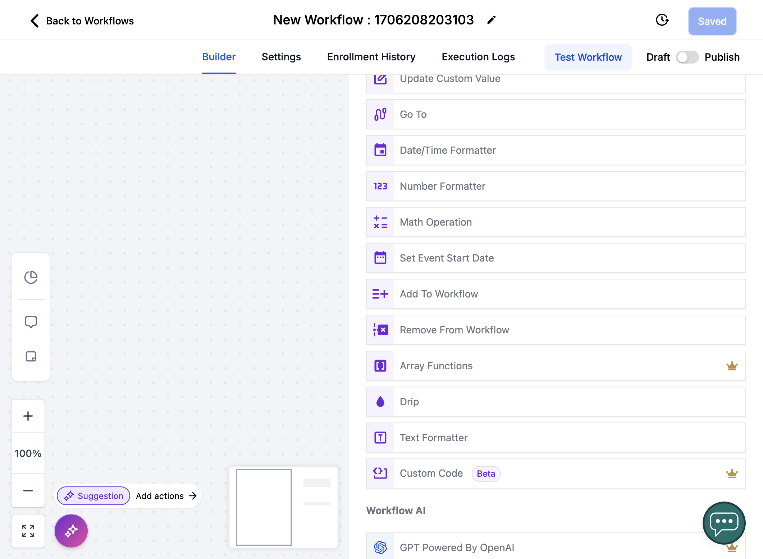The width and height of the screenshot is (763, 559).
Task: Click the canvas minimap thumbnail
Action: coord(283,507)
